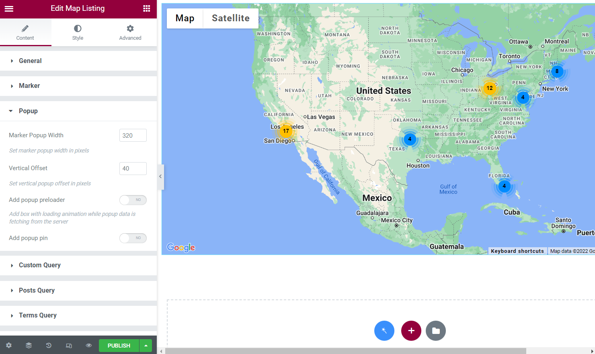This screenshot has width=595, height=354.
Task: Click the 'Set marker popup width in pixels' hint
Action: pos(49,151)
